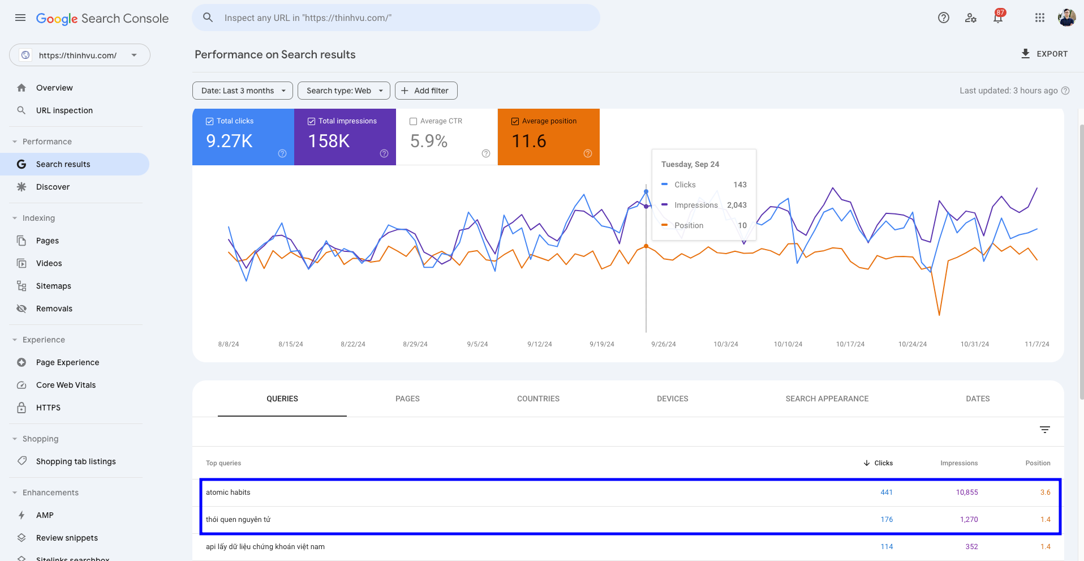Viewport: 1084px width, 561px height.
Task: Switch to the COUNTRIES tab
Action: tap(538, 399)
